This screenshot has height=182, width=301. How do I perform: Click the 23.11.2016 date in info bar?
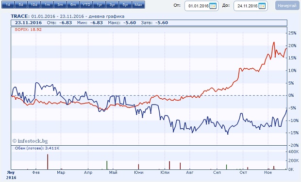tap(29, 23)
